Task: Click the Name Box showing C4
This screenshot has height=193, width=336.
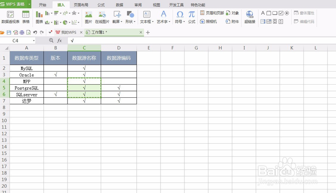Action: click(x=17, y=41)
